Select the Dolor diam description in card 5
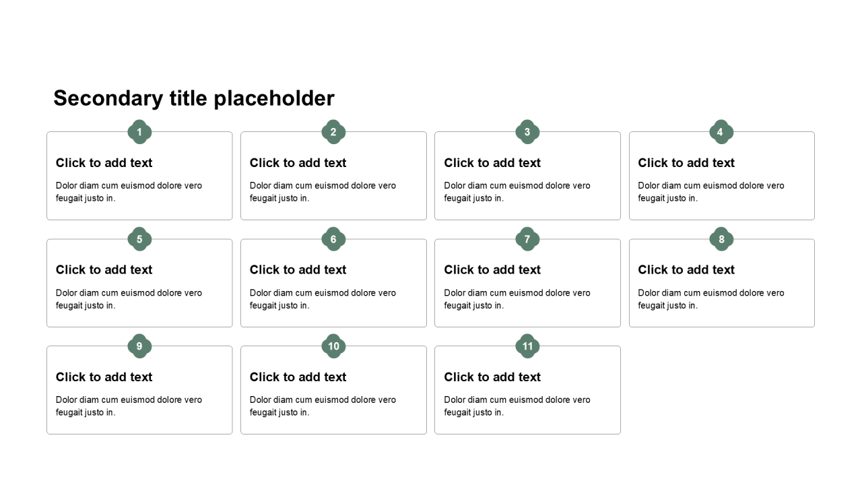The height and width of the screenshot is (485, 862). (129, 299)
